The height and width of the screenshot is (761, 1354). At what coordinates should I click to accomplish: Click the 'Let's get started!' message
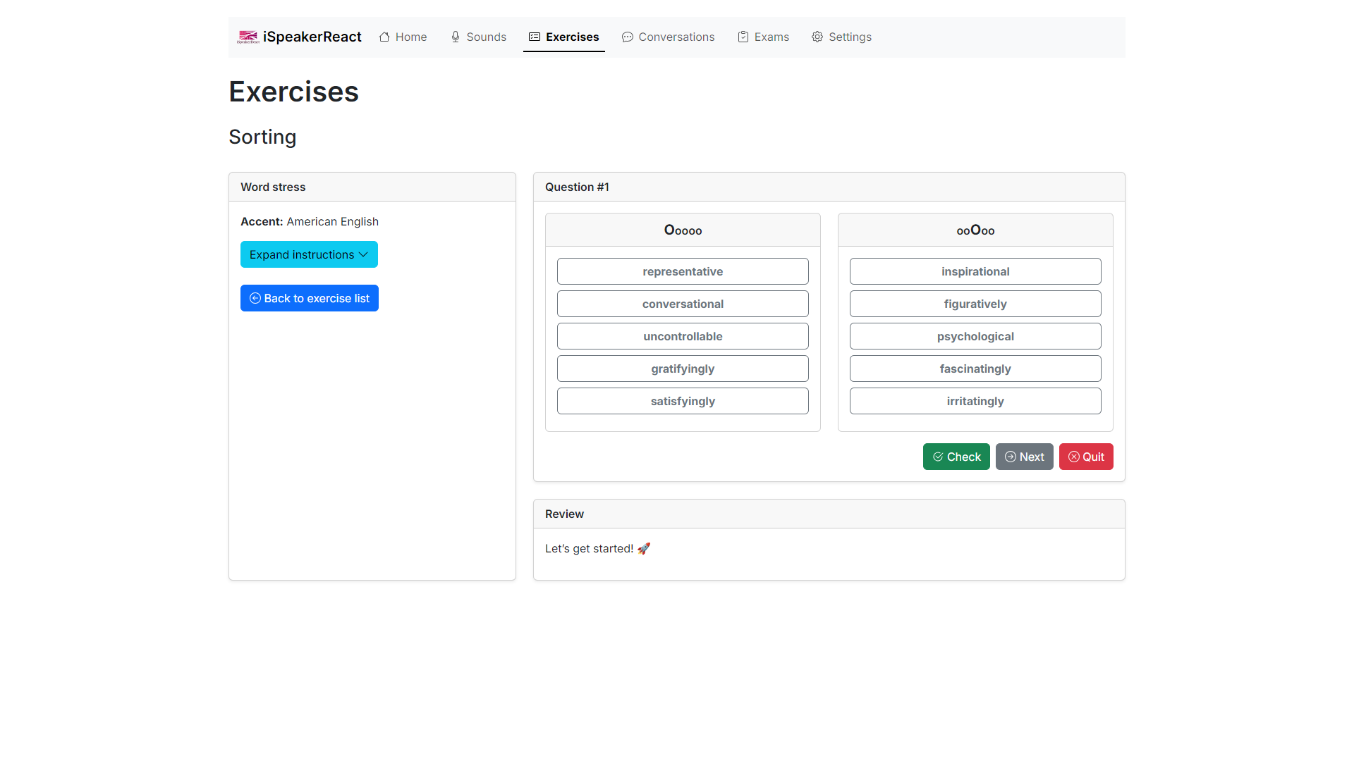597,548
